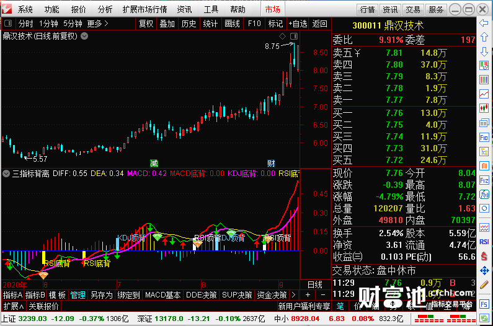Open the tree structure sidebar icon

point(484,151)
